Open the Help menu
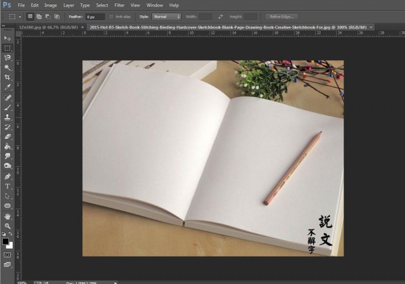The width and height of the screenshot is (405, 284). [x=174, y=5]
